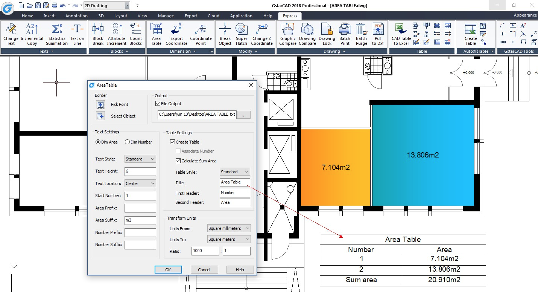Choose the Text on Line tool
538x292 pixels.
77,34
